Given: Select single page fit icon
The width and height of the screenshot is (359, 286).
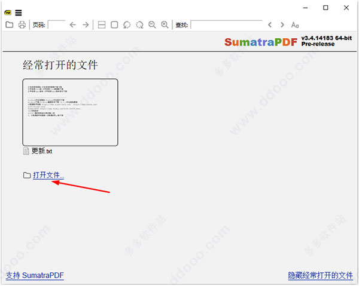Looking at the screenshot, I should [114, 24].
